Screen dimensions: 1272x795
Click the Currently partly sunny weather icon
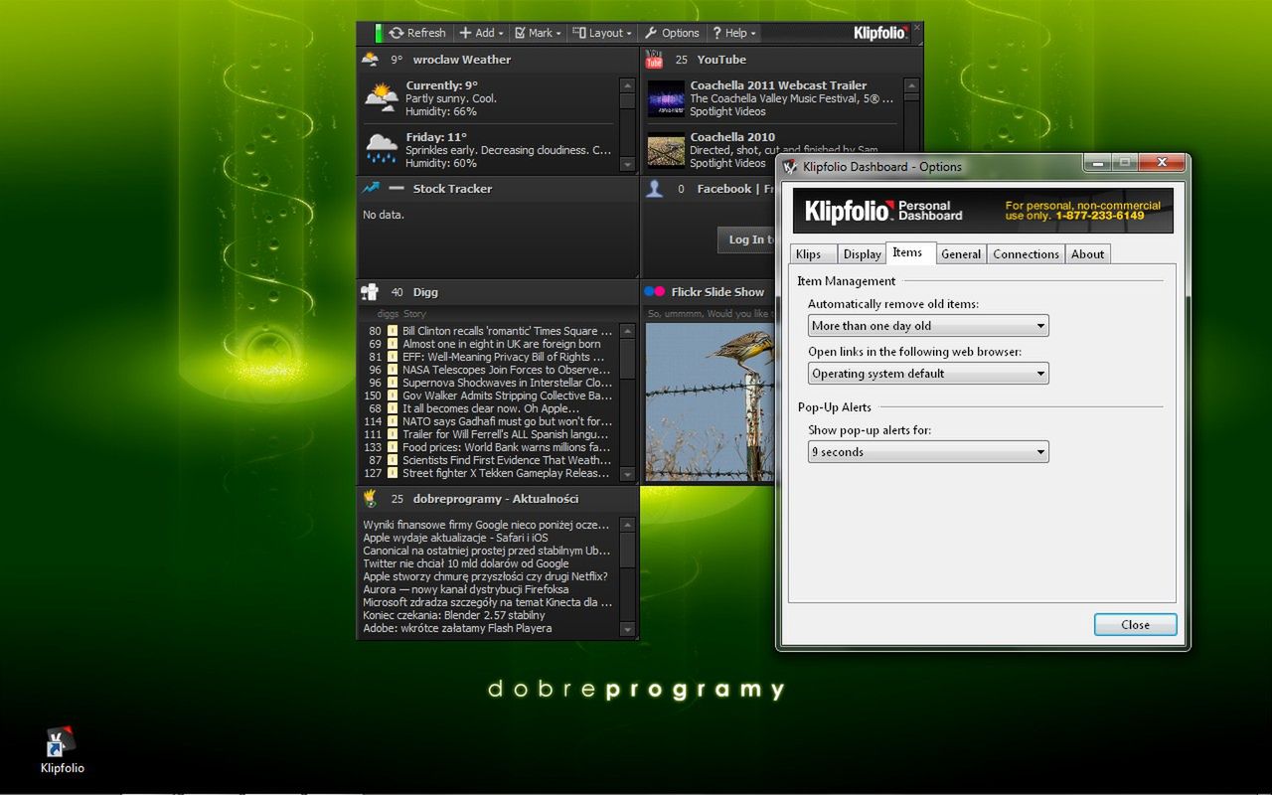click(x=382, y=97)
